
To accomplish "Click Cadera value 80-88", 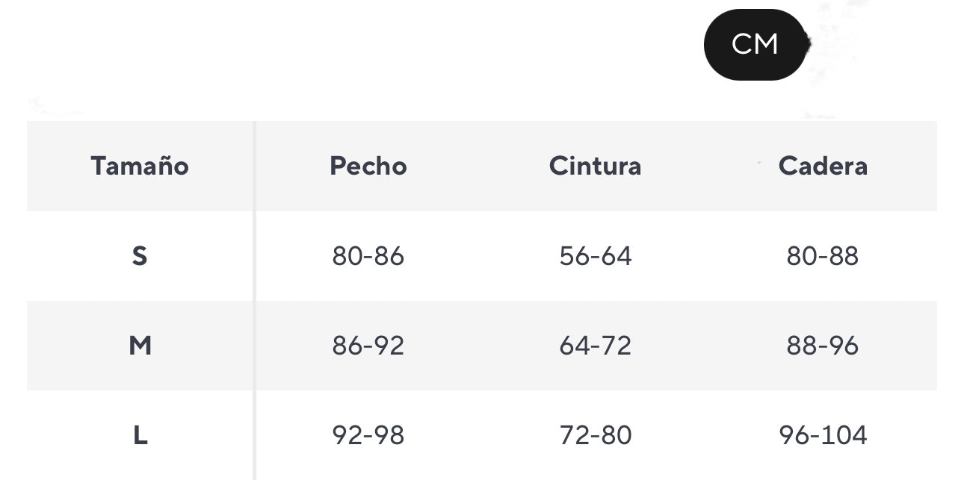I will pos(823,256).
